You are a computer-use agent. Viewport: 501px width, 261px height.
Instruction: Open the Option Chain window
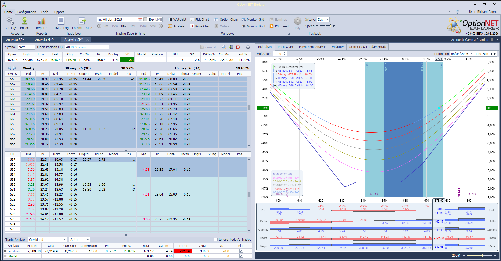click(226, 20)
